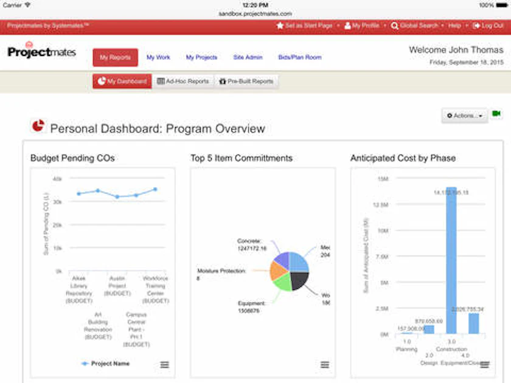Click the Help link in the red bar

tap(454, 26)
